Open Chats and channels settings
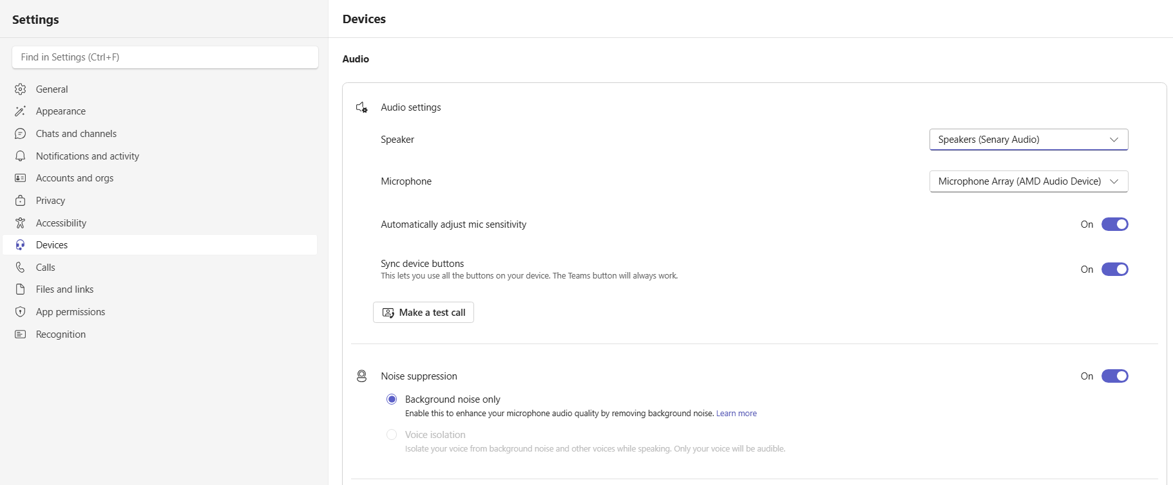This screenshot has height=485, width=1173. [x=160, y=134]
